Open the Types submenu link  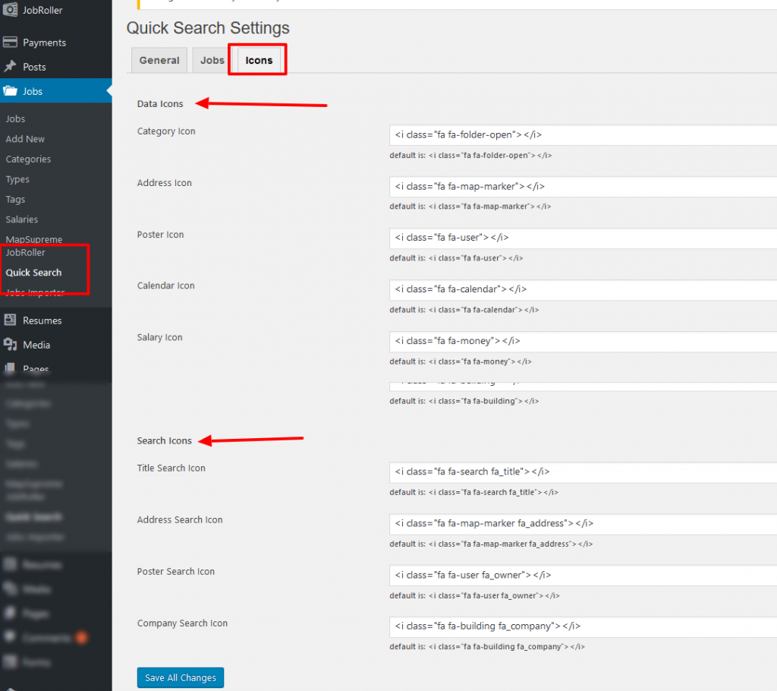(x=17, y=179)
